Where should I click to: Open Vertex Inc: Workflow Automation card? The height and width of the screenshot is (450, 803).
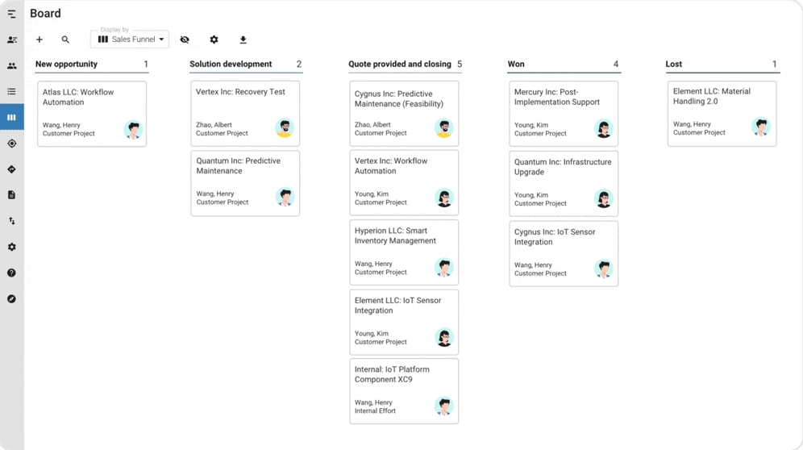click(404, 182)
